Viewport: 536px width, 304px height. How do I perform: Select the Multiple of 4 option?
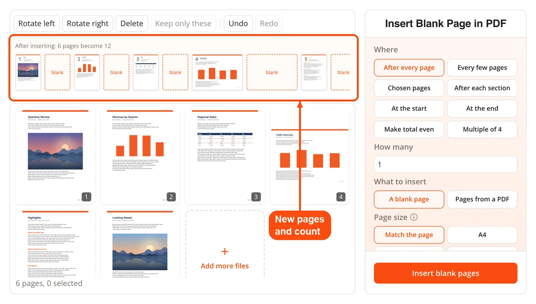(x=482, y=129)
